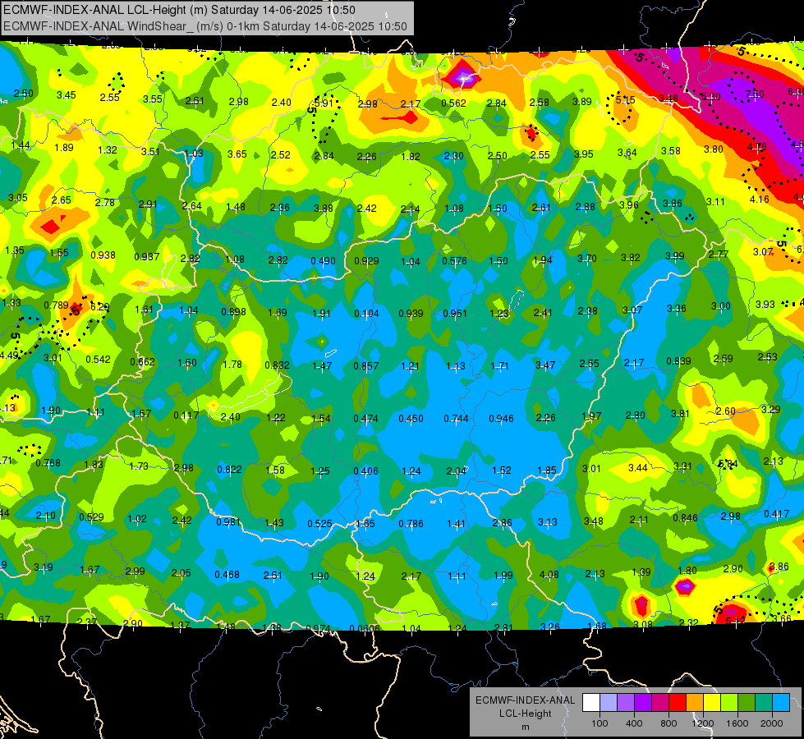Screen dimensions: 804x739
Task: Click the legend unit label 'm'
Action: 525,727
